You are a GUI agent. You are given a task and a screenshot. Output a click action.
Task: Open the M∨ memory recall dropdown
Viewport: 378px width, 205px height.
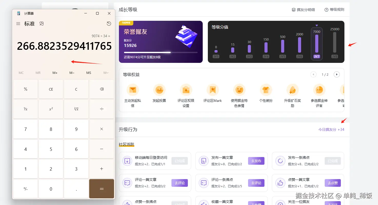pos(105,73)
